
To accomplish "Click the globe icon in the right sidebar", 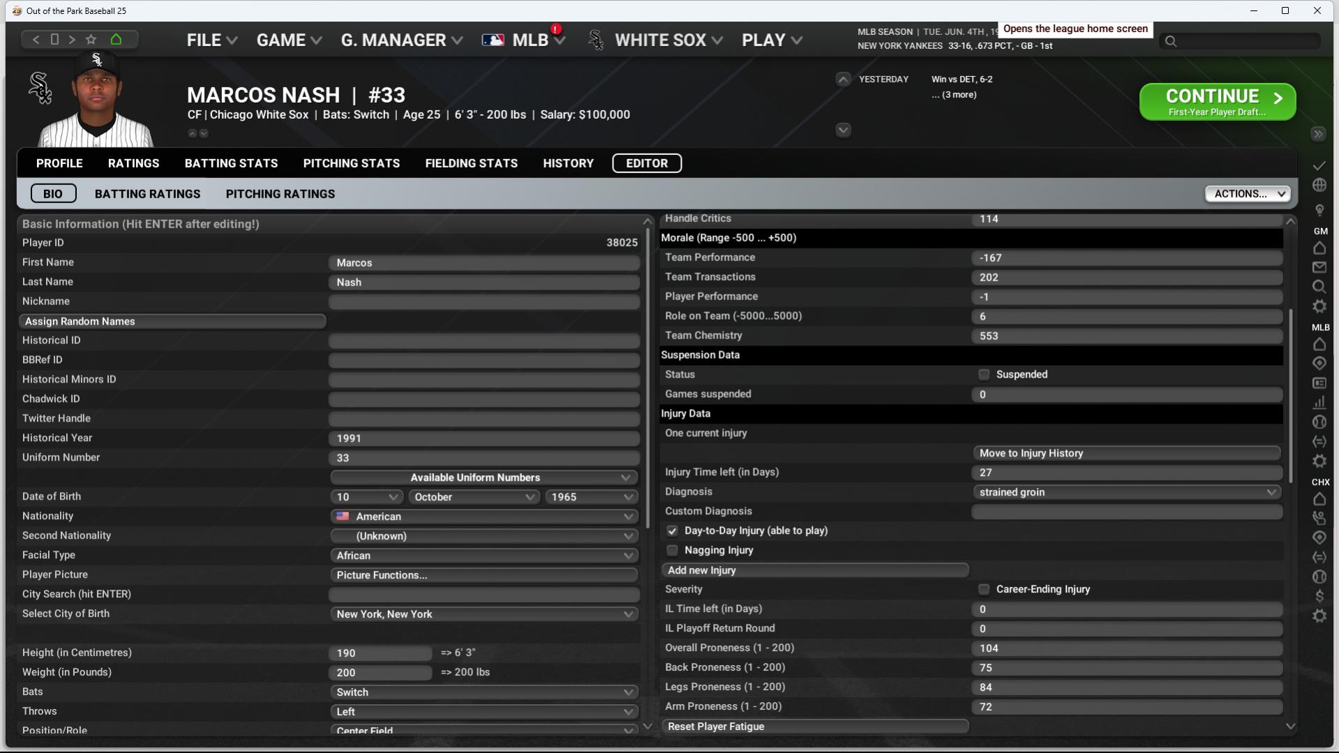I will [x=1319, y=186].
